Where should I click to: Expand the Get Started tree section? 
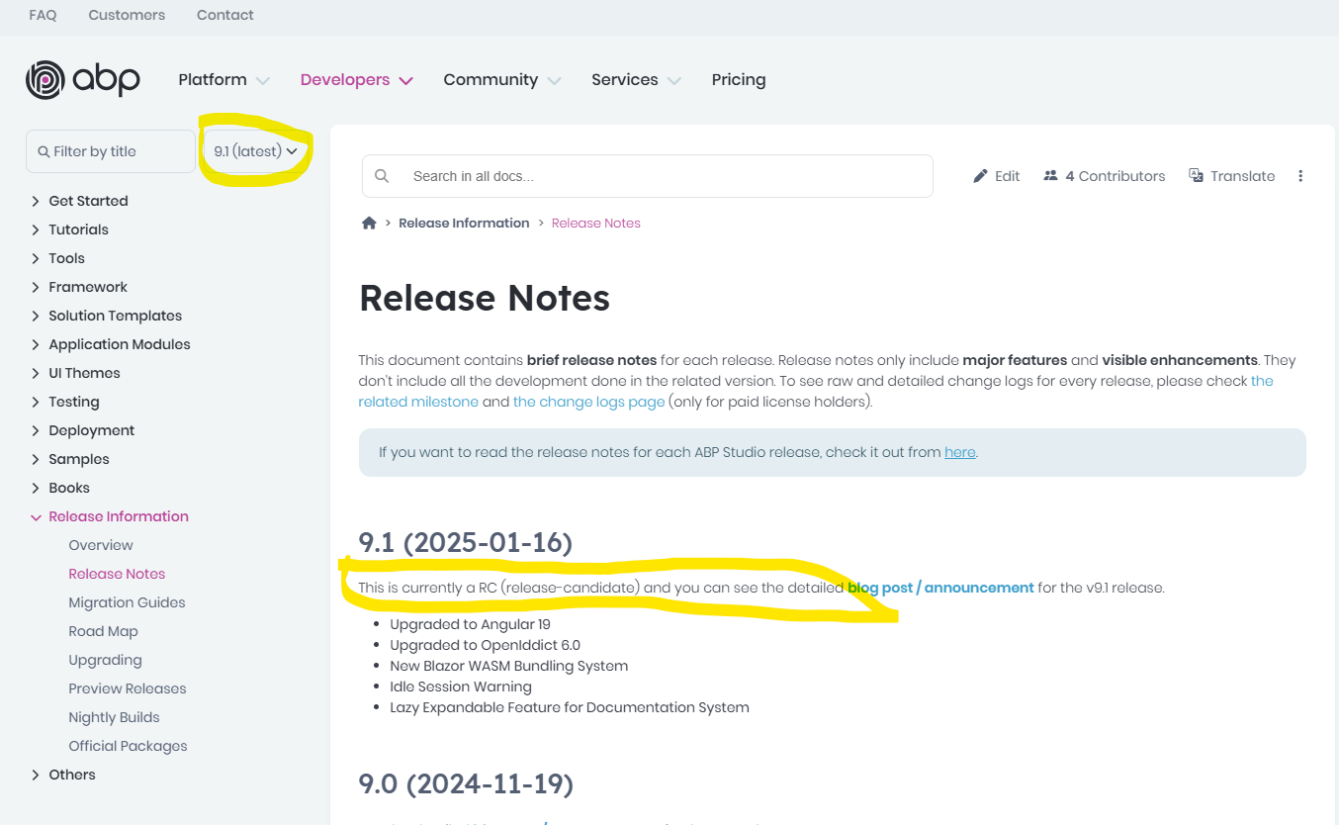point(36,201)
